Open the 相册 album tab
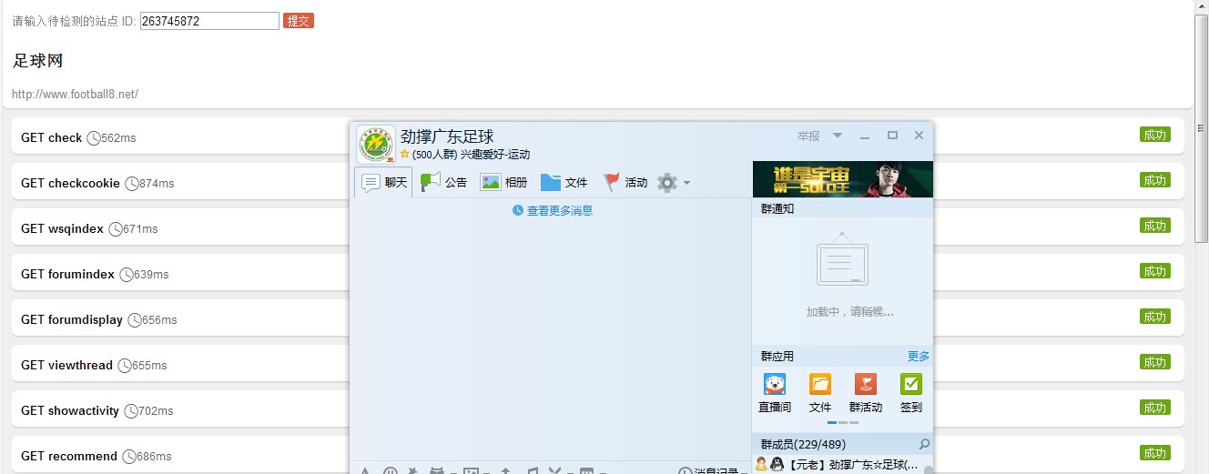Image resolution: width=1209 pixels, height=474 pixels. tap(503, 182)
